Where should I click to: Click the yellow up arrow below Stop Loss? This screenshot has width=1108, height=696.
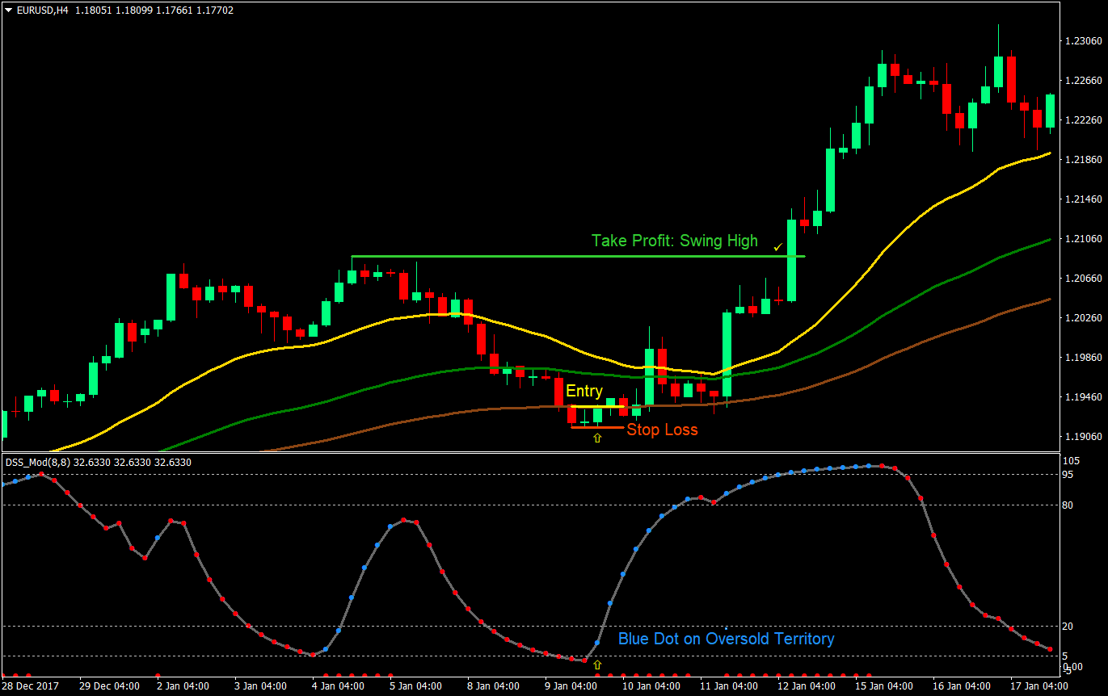click(597, 437)
